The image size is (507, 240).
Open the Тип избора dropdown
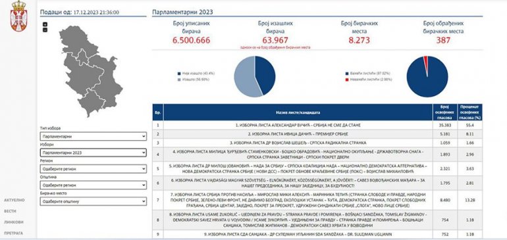pyautogui.click(x=93, y=136)
